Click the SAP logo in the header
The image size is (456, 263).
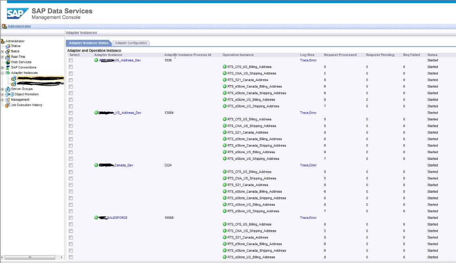(18, 13)
